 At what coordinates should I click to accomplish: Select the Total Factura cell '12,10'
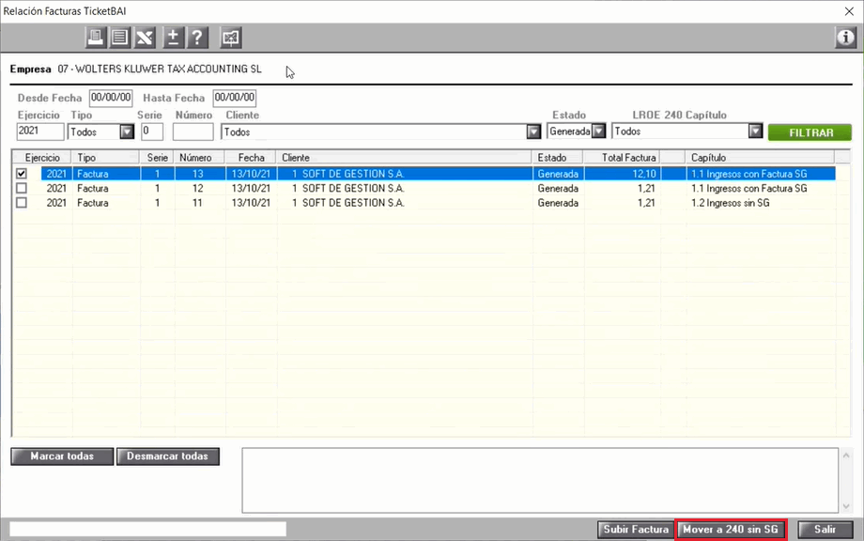[622, 174]
